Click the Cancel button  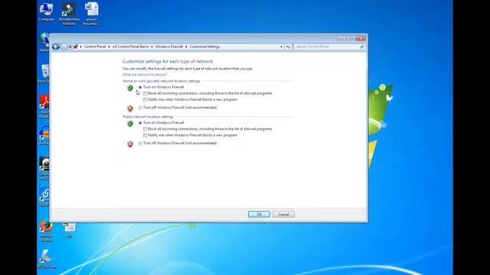[x=283, y=214]
